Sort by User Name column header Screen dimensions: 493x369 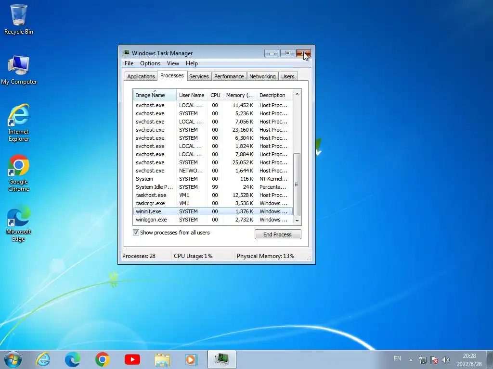[x=192, y=95]
